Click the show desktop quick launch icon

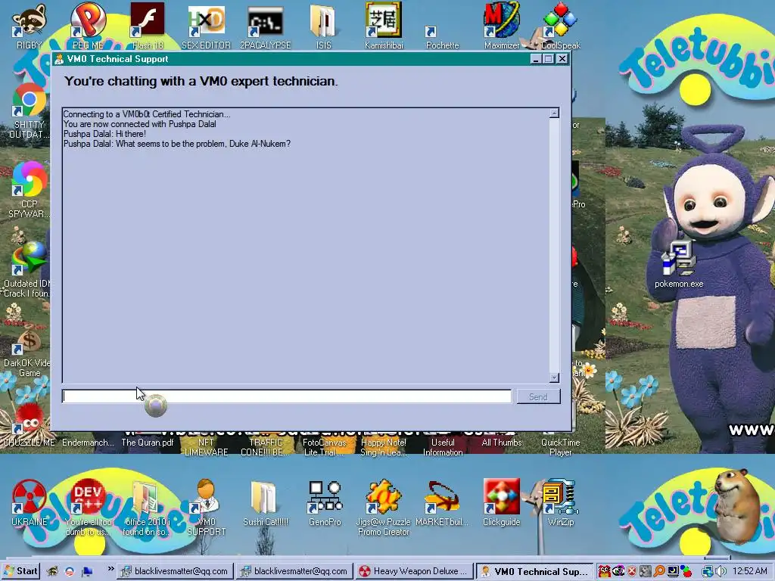(x=87, y=572)
